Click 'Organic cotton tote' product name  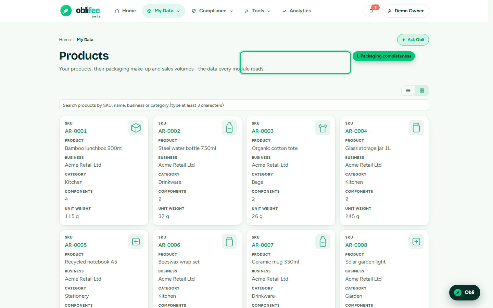click(x=275, y=148)
